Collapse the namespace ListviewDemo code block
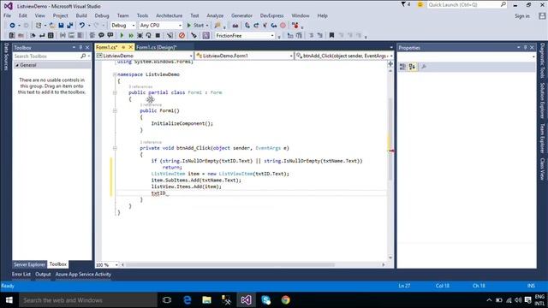 pos(114,74)
